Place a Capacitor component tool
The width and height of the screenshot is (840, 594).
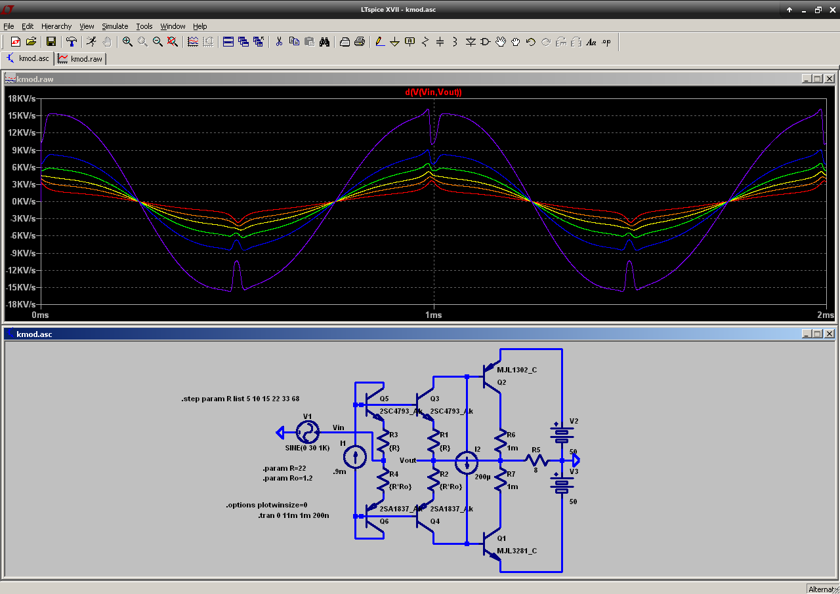[440, 42]
